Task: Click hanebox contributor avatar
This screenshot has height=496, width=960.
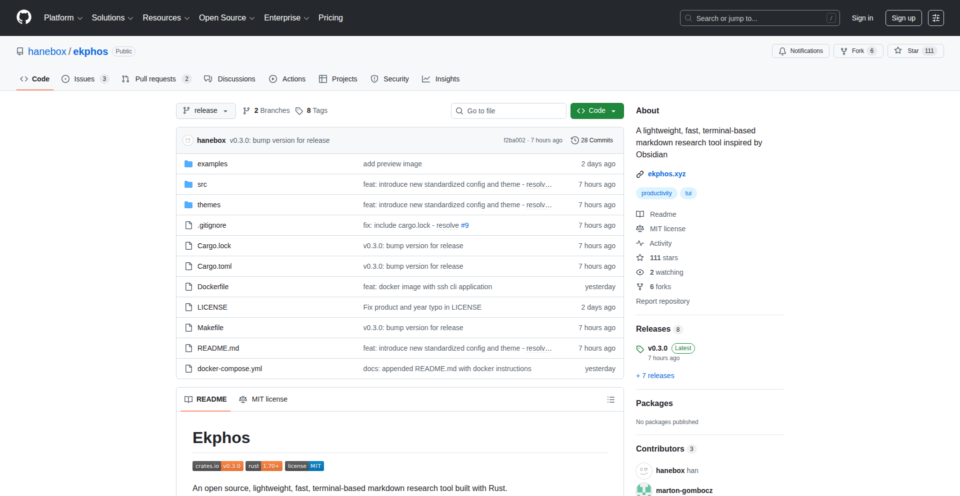Action: point(644,471)
